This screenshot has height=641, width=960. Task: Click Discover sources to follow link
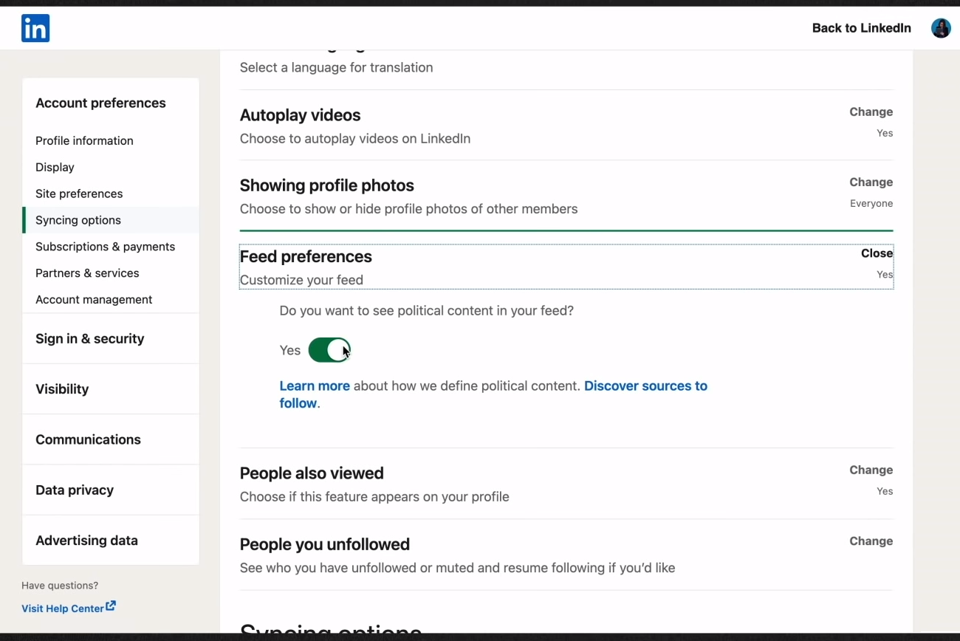645,386
